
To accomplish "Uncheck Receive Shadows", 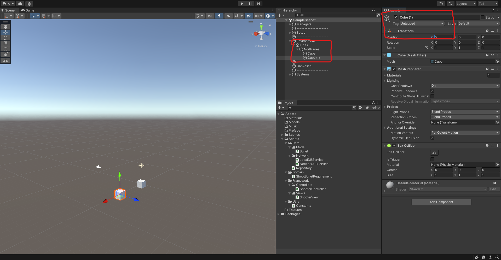I will point(432,91).
